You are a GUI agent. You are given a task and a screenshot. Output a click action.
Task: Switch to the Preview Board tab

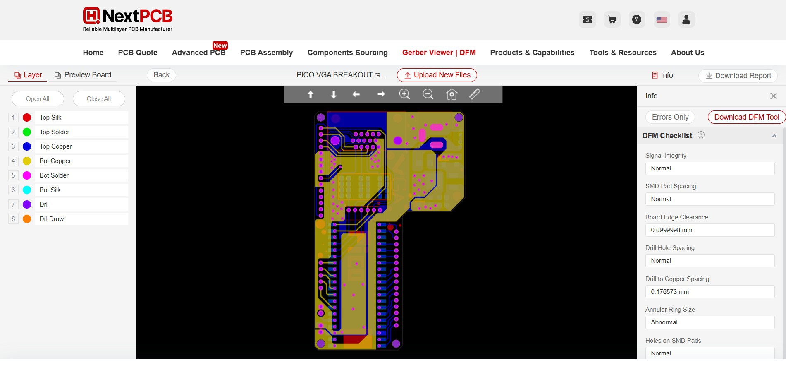[83, 75]
